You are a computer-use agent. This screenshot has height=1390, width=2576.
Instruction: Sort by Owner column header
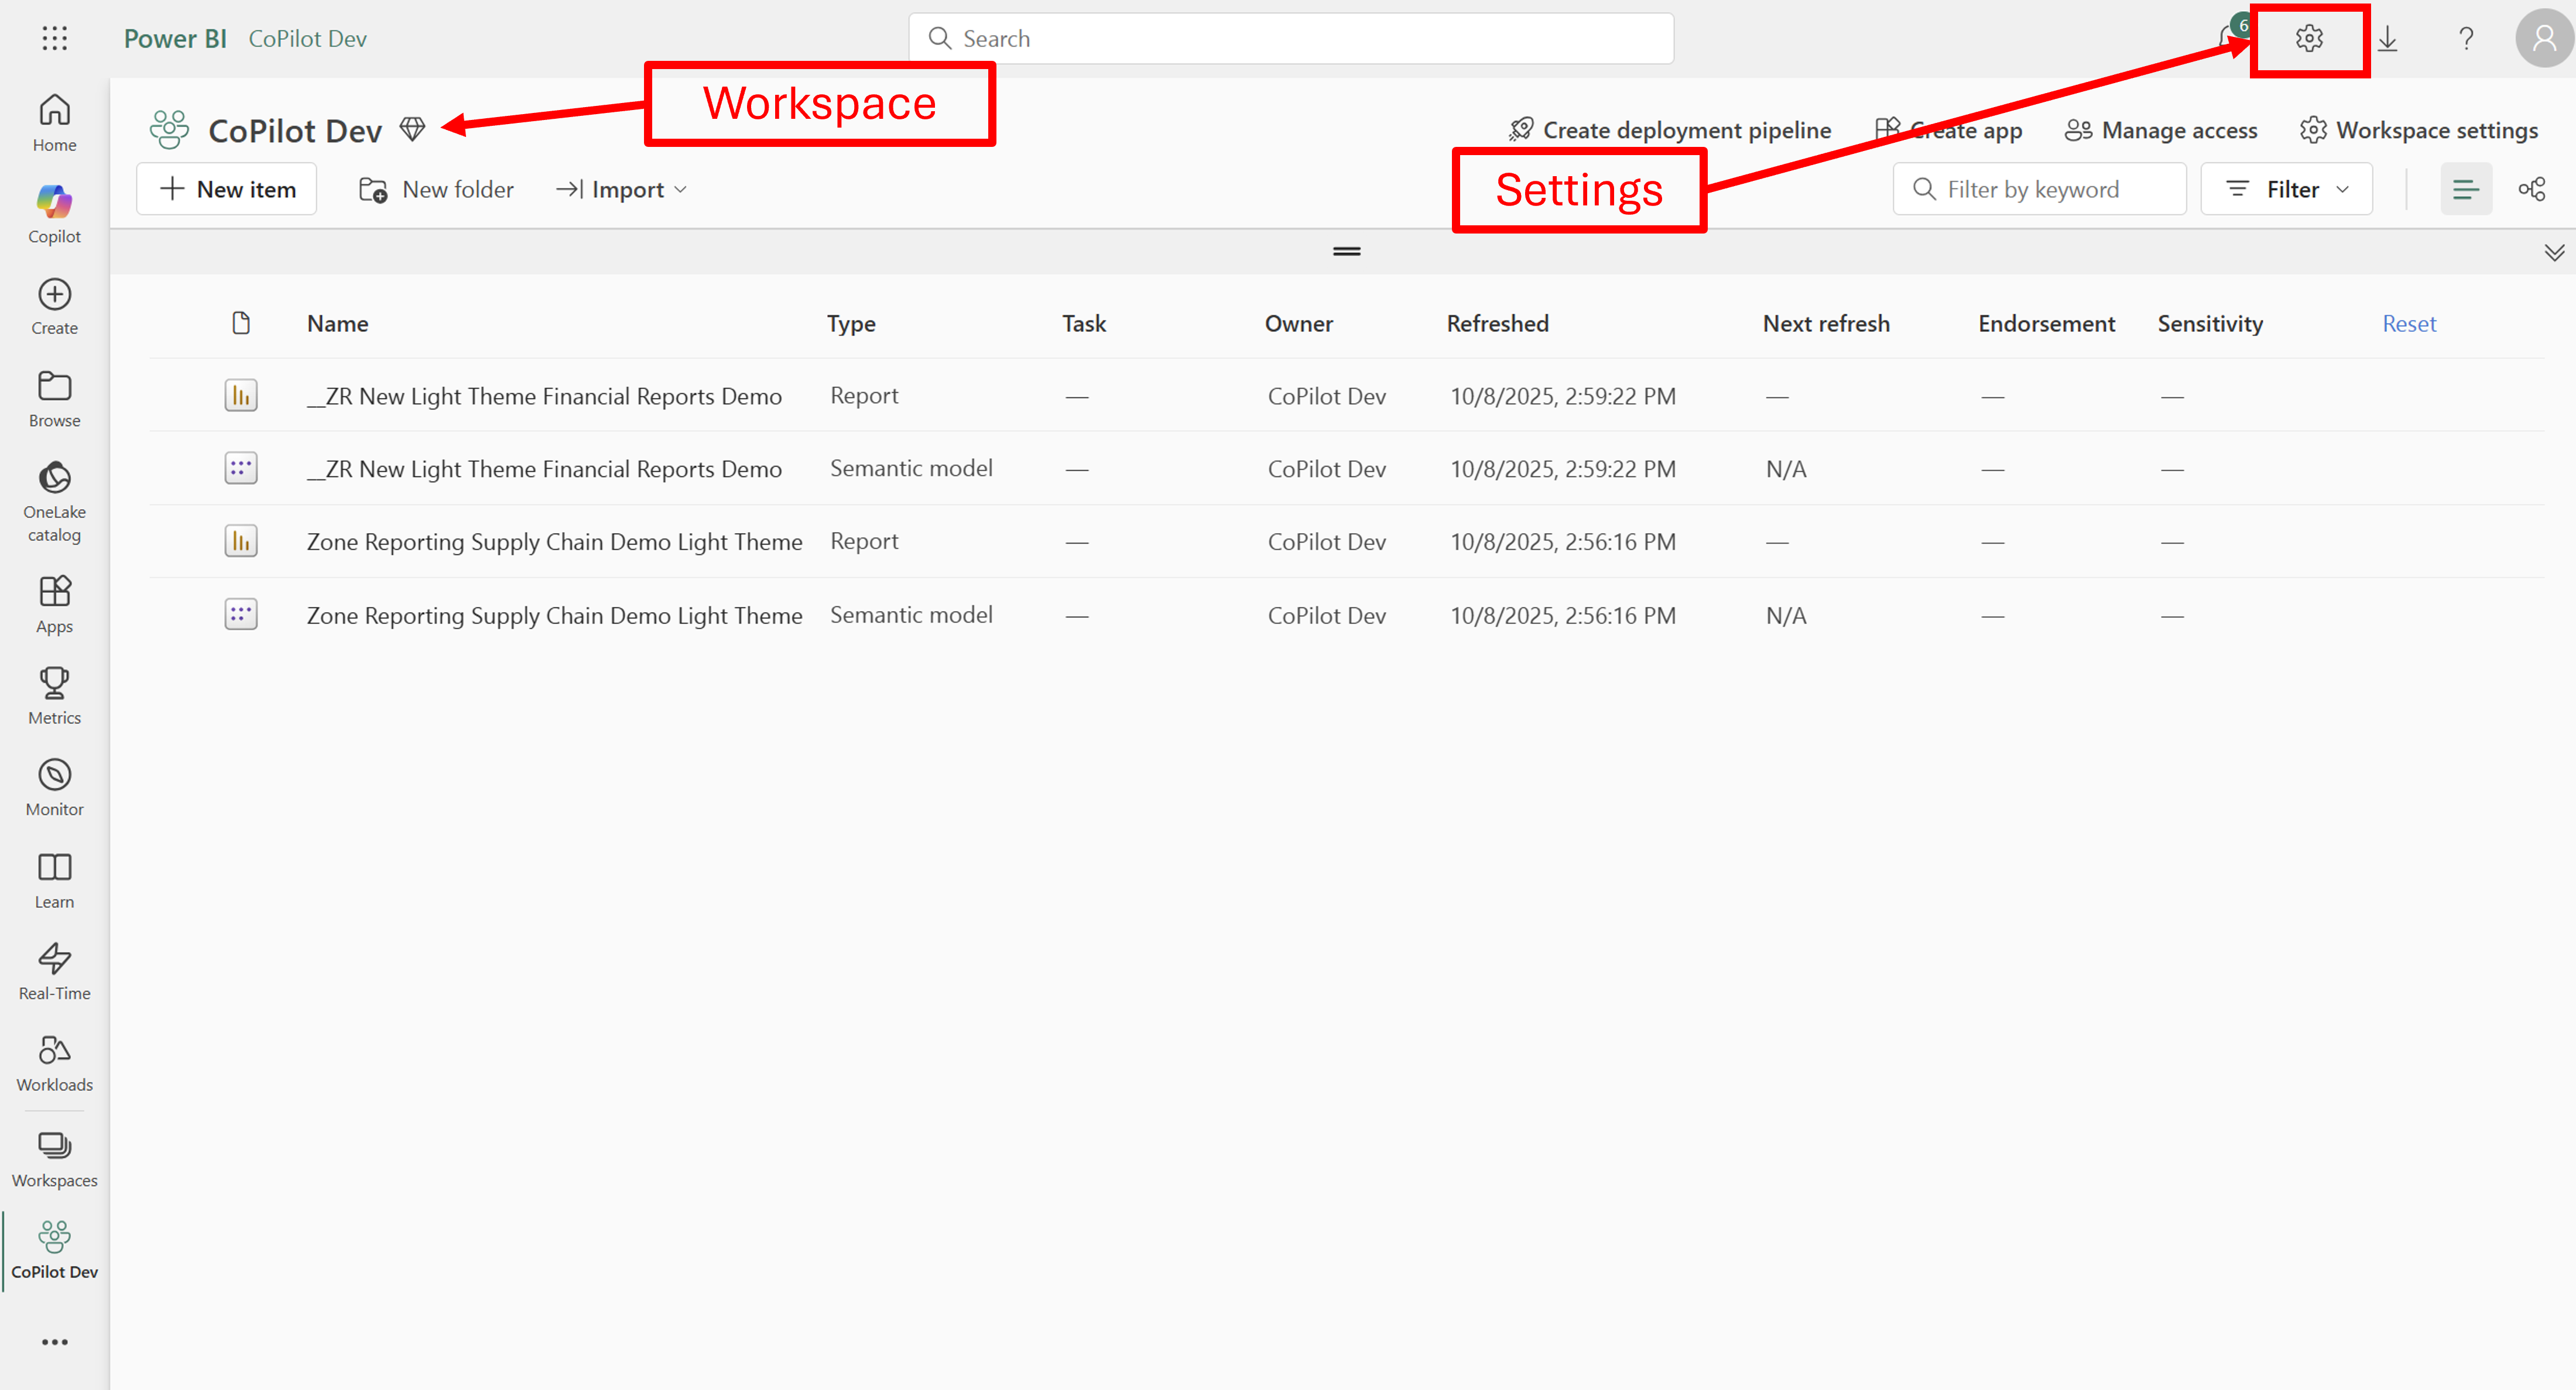(x=1298, y=323)
